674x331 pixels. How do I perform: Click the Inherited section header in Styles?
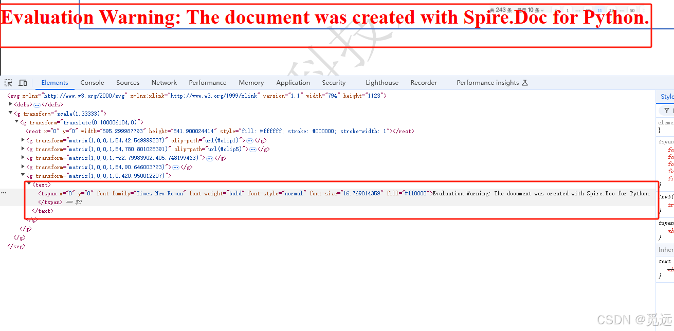click(x=666, y=250)
